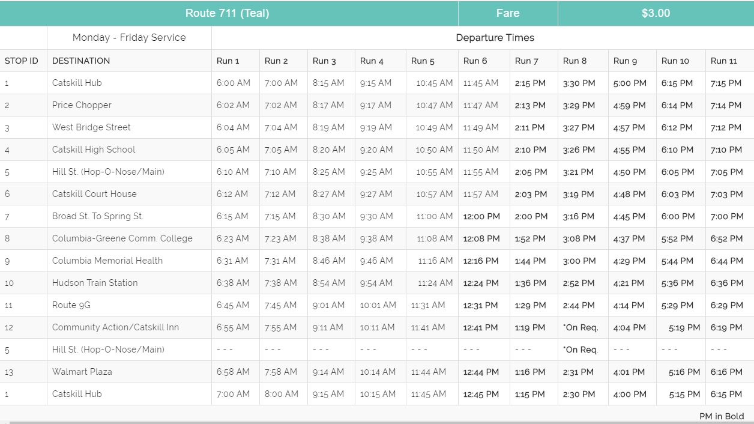754x424 pixels.
Task: Click the STOP ID column header
Action: [x=21, y=61]
